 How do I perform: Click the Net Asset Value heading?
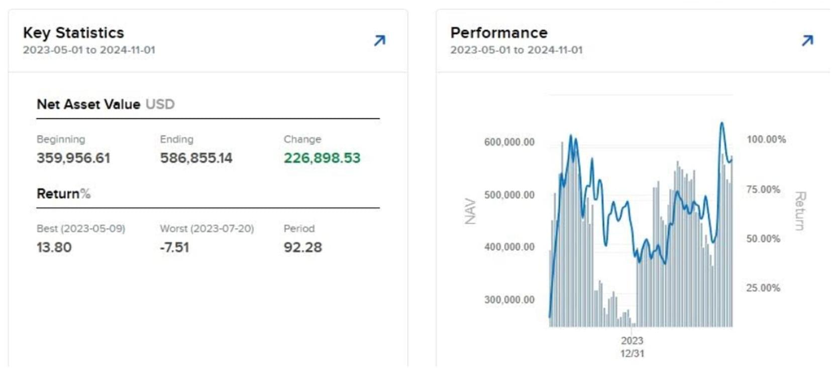click(x=88, y=104)
